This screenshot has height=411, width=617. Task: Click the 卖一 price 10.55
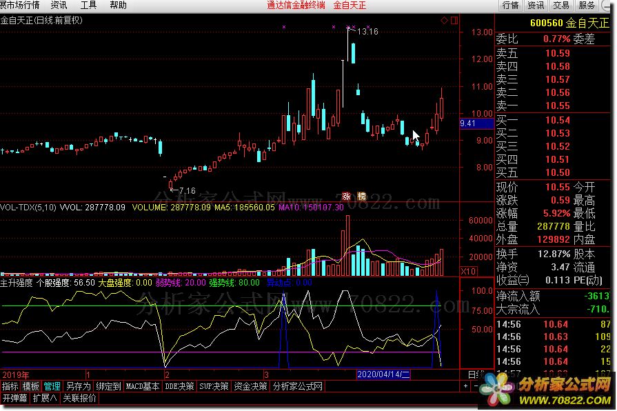pos(558,106)
